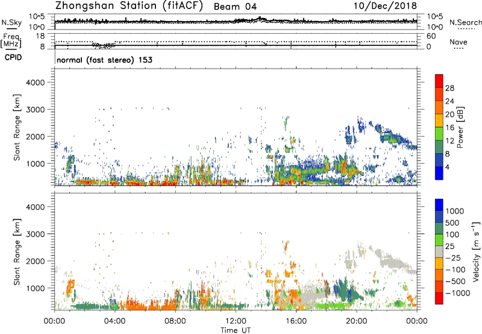Click the red top of the power colorbar

(x=439, y=81)
